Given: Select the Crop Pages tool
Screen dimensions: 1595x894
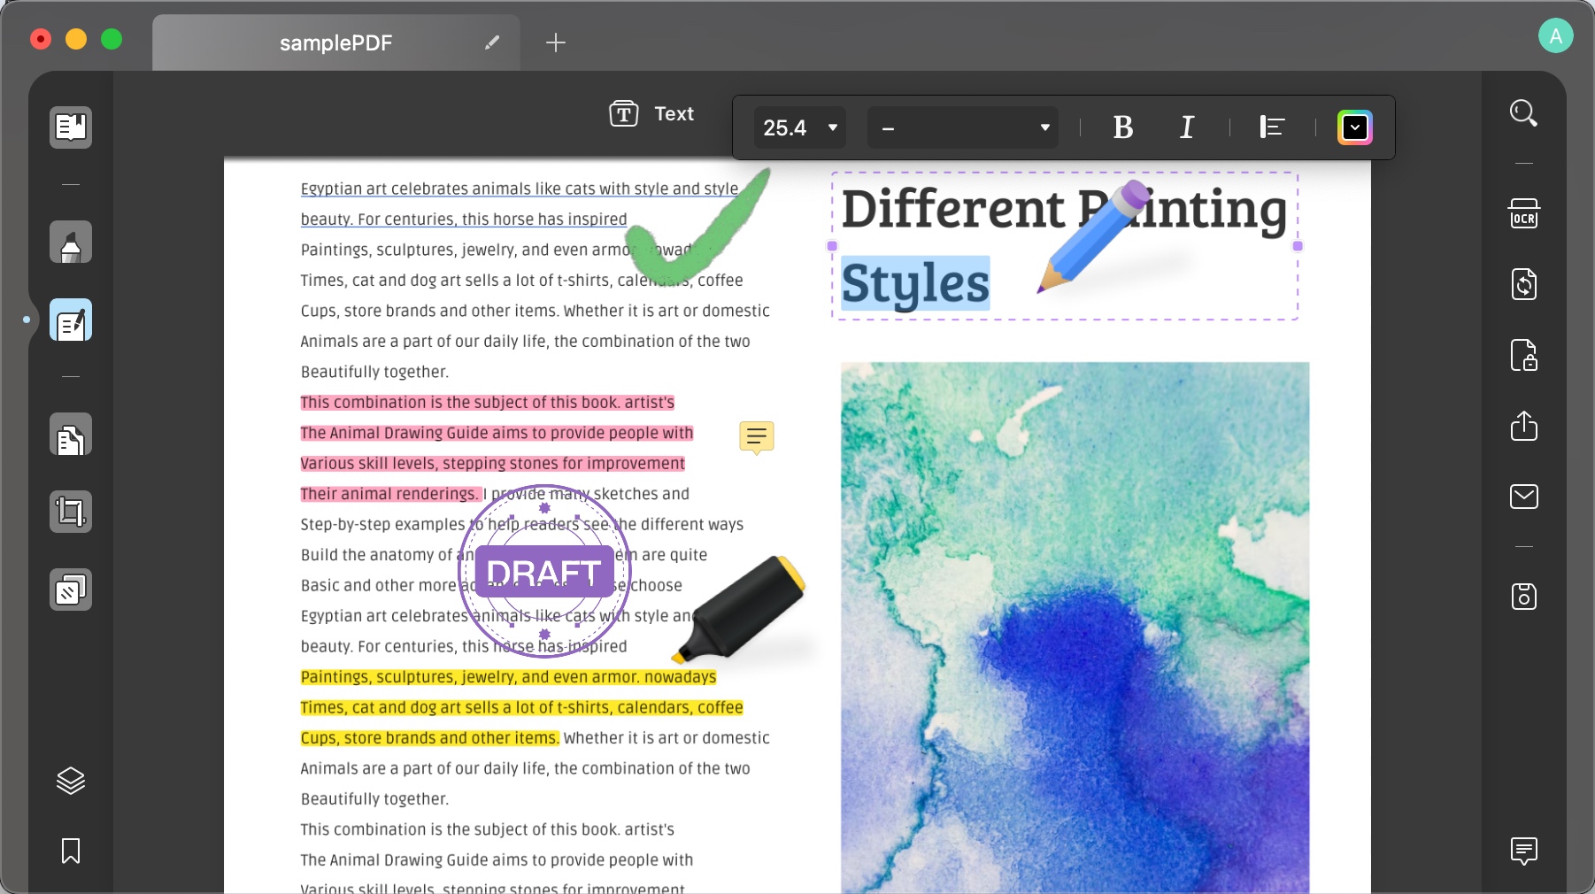Looking at the screenshot, I should pyautogui.click(x=71, y=513).
